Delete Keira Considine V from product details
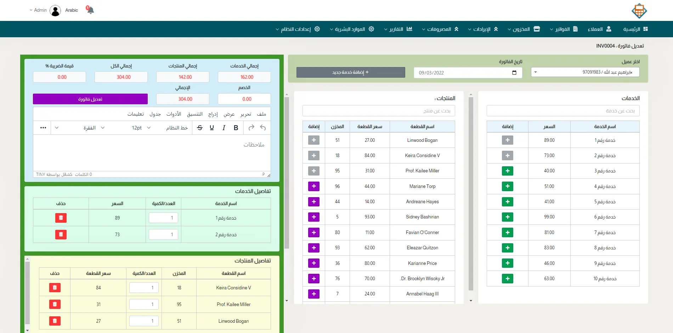673x333 pixels. click(55, 288)
